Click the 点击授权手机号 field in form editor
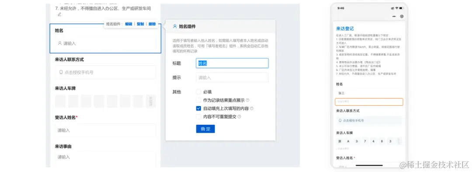The image size is (472, 172). [105, 72]
